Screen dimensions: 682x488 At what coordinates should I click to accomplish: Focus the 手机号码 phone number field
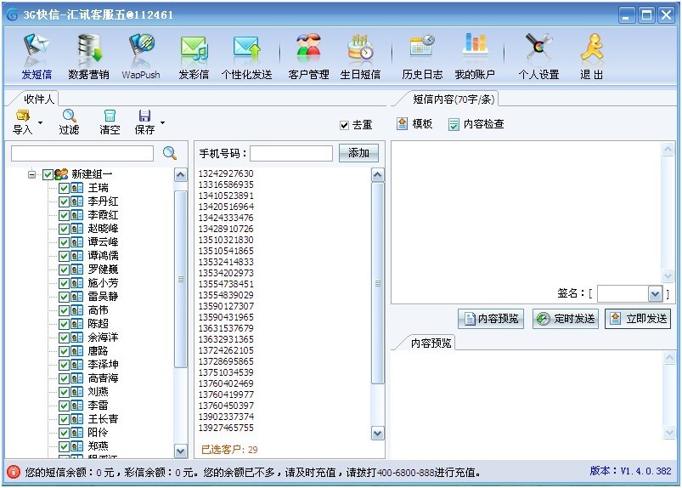pos(291,153)
